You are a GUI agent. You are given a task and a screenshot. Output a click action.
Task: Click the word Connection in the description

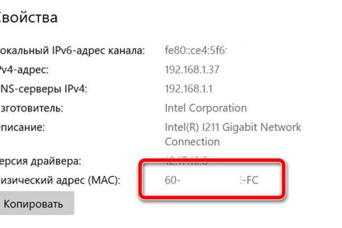pyautogui.click(x=192, y=141)
